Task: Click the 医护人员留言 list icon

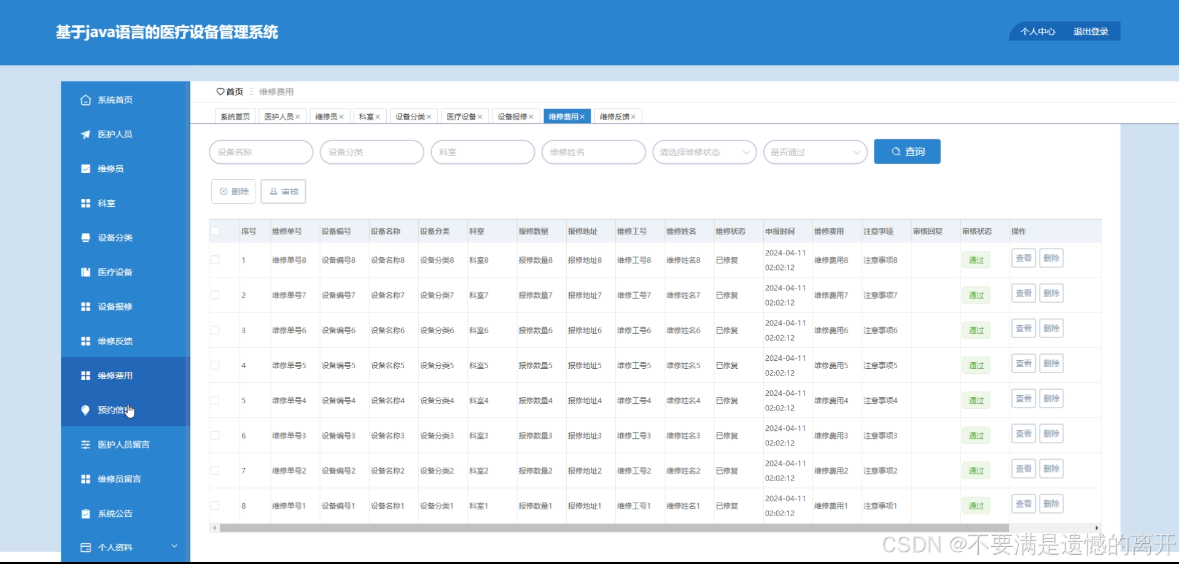Action: pyautogui.click(x=85, y=444)
